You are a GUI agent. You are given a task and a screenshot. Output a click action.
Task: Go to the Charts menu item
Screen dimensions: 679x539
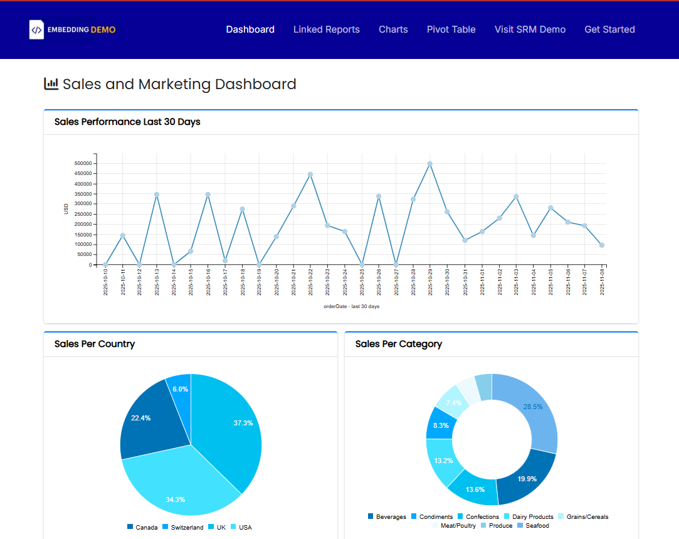pos(393,29)
